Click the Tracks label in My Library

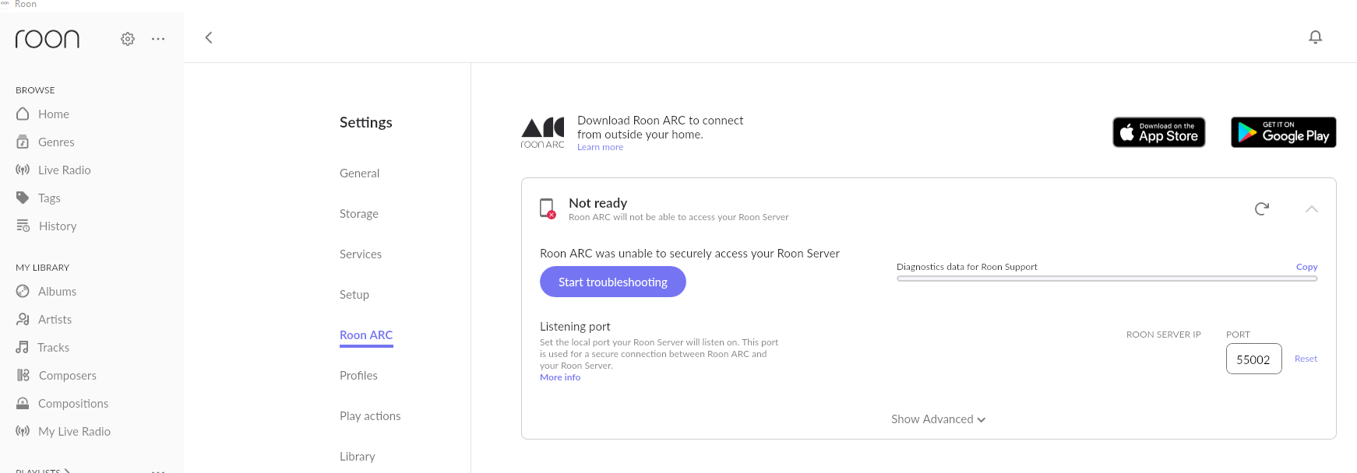pyautogui.click(x=53, y=348)
